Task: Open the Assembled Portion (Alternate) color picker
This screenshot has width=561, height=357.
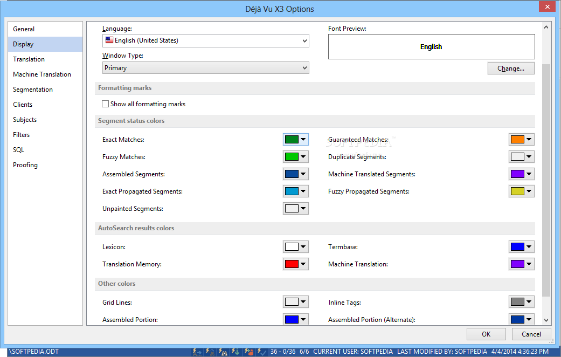Action: tap(521, 319)
